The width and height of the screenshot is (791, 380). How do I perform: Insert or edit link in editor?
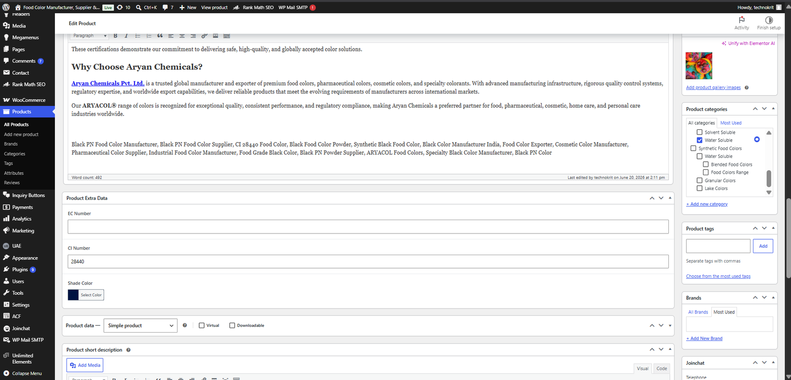pyautogui.click(x=204, y=36)
